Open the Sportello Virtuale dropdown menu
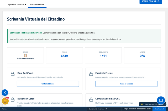168x111 pixels. pos(17,4)
